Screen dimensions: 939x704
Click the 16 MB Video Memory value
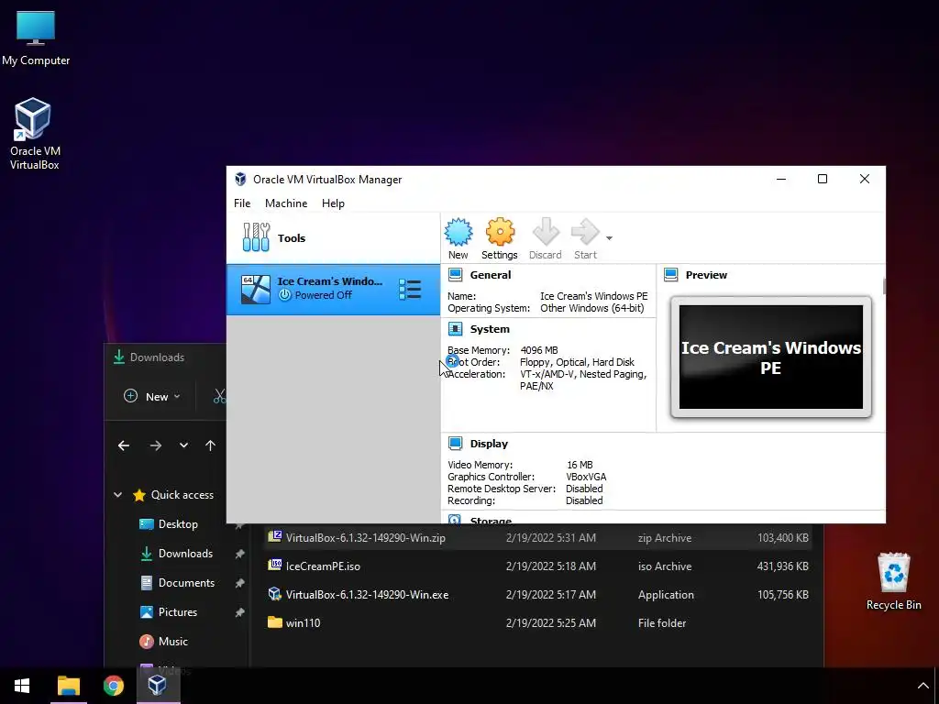point(580,465)
